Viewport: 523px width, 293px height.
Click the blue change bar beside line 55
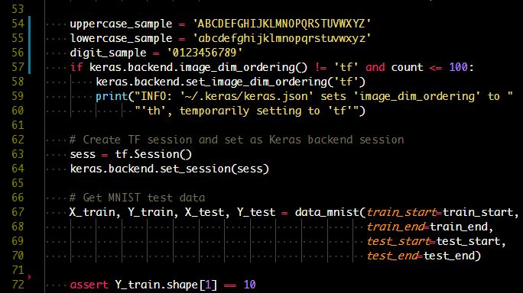click(29, 38)
